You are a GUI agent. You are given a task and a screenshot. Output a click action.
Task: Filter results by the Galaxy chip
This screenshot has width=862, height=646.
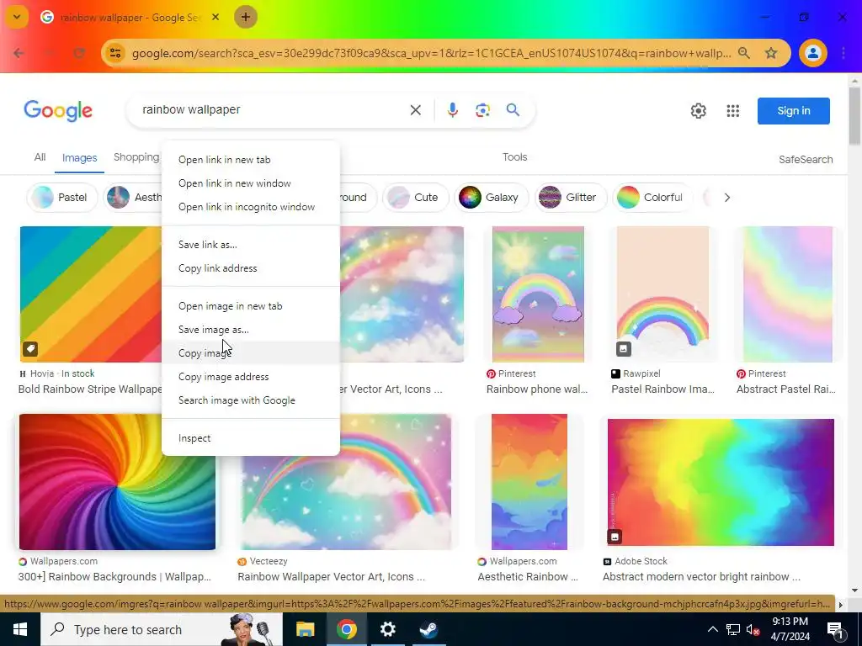pyautogui.click(x=491, y=197)
